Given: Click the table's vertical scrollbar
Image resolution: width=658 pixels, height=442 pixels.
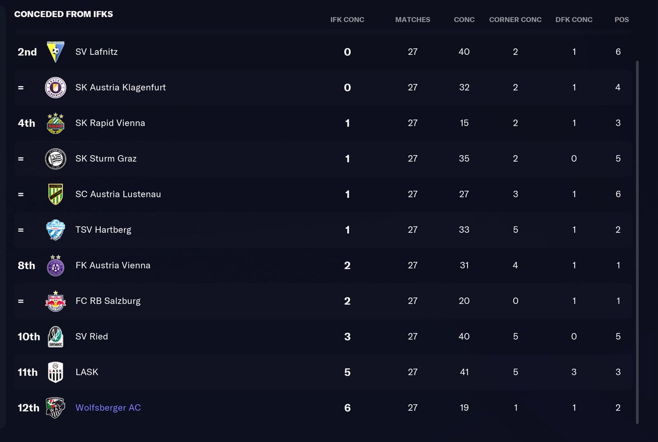Looking at the screenshot, I should pos(637,241).
